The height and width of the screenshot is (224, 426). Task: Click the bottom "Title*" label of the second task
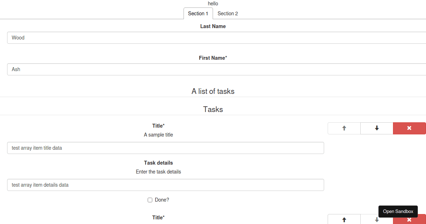click(x=158, y=217)
